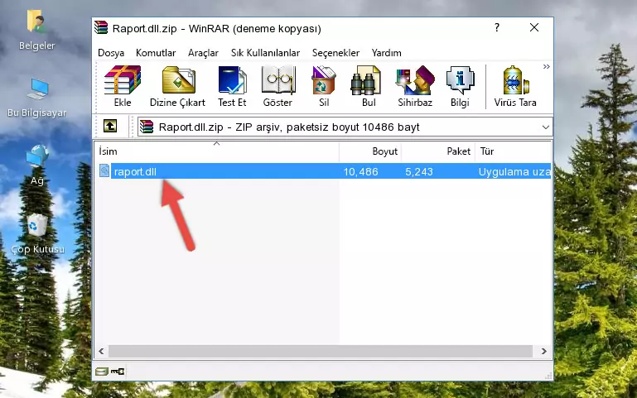The height and width of the screenshot is (398, 637).
Task: Sort by the İsim column header
Action: pyautogui.click(x=217, y=151)
